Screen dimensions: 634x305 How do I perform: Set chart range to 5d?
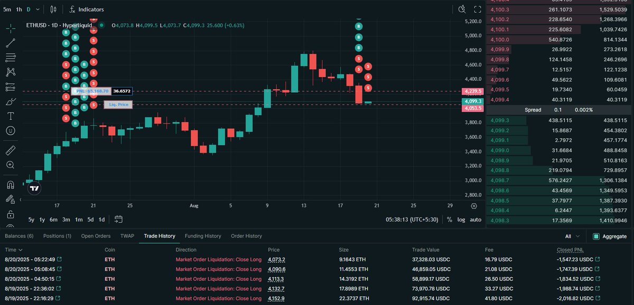[90, 220]
